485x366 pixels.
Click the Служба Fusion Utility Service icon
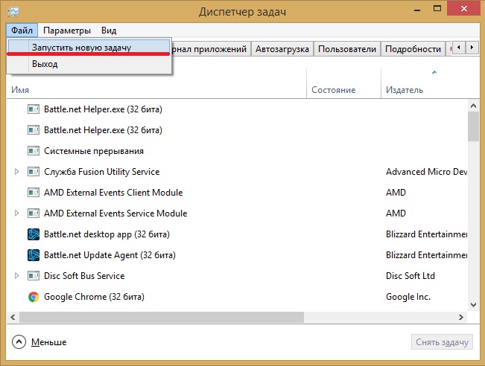click(x=34, y=172)
